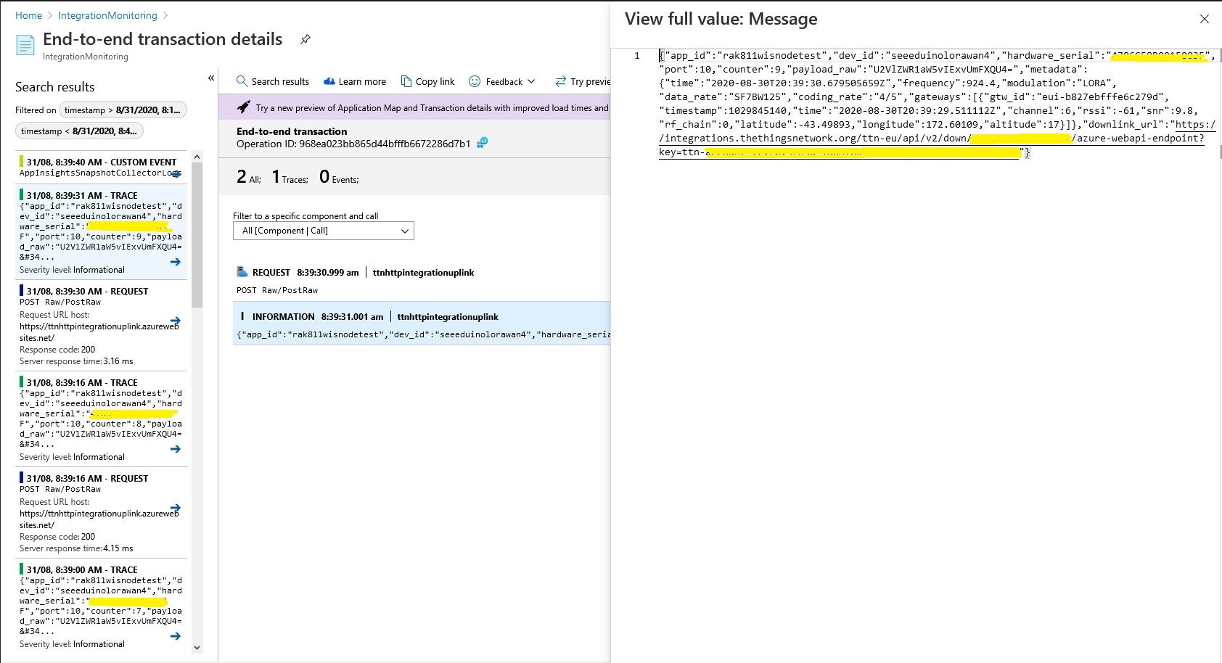Click the Learn more cloud icon

point(328,81)
